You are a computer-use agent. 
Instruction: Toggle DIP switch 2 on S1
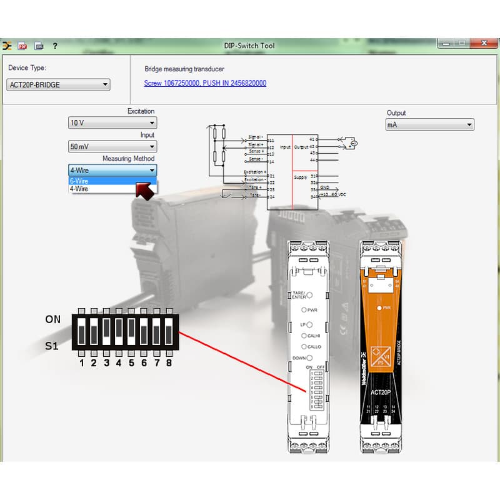94,331
